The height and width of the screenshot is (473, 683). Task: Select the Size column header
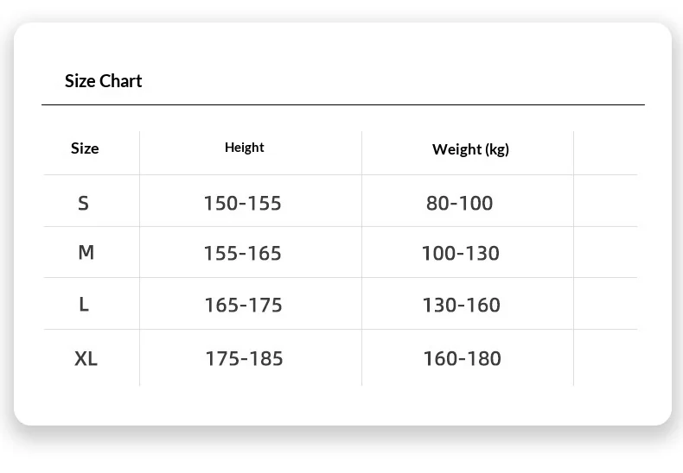[85, 148]
